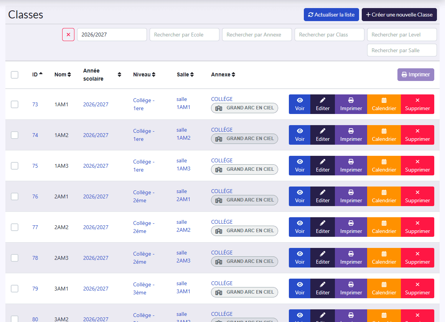Edit class 2AM3 with Editer
Image resolution: width=445 pixels, height=322 pixels.
323,258
